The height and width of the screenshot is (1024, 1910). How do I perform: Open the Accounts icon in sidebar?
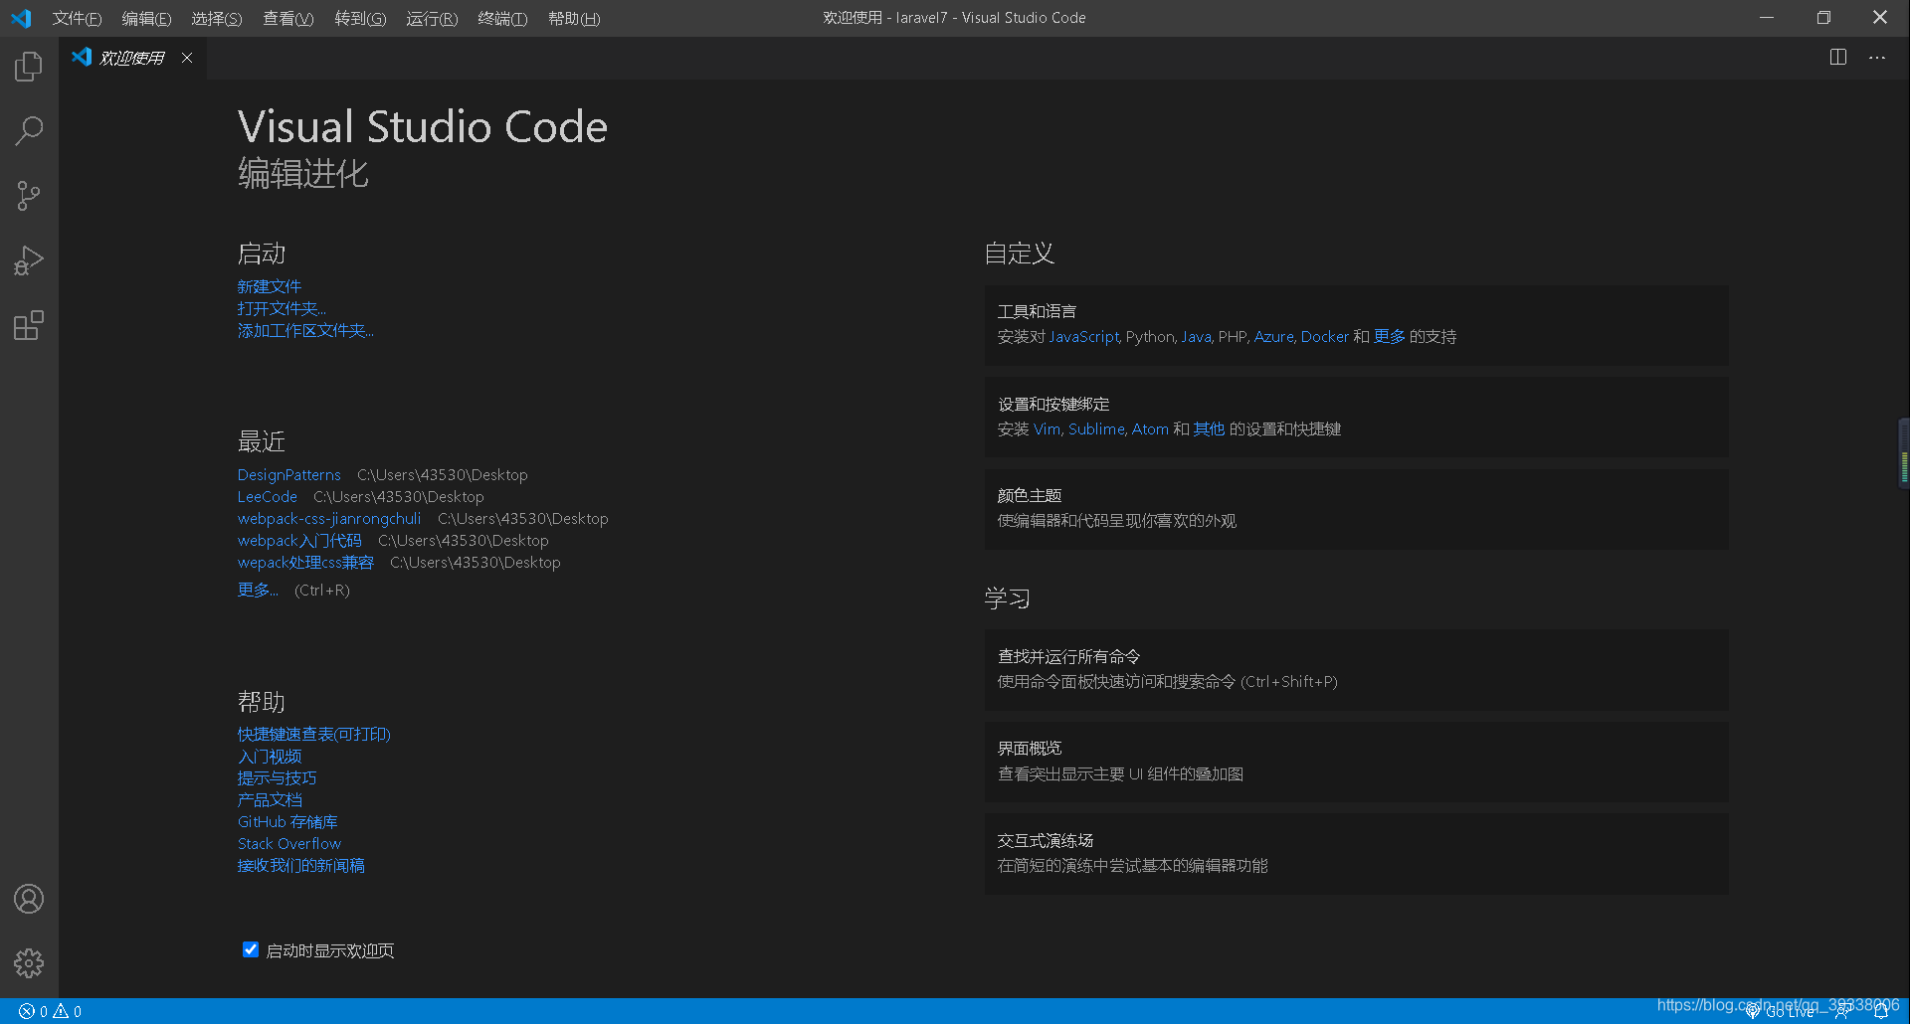[x=28, y=898]
